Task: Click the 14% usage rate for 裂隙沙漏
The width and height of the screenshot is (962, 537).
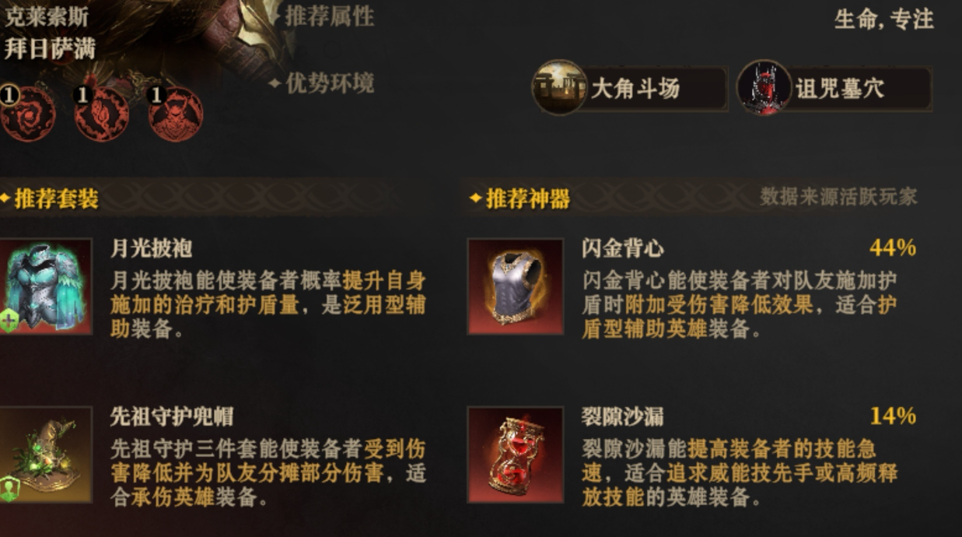Action: pyautogui.click(x=893, y=416)
